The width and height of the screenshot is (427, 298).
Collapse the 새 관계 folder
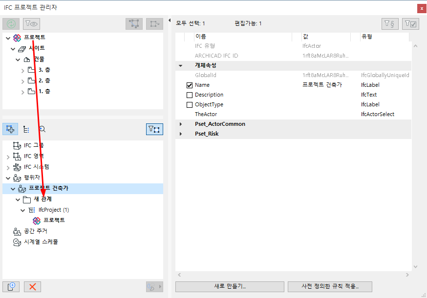point(18,199)
